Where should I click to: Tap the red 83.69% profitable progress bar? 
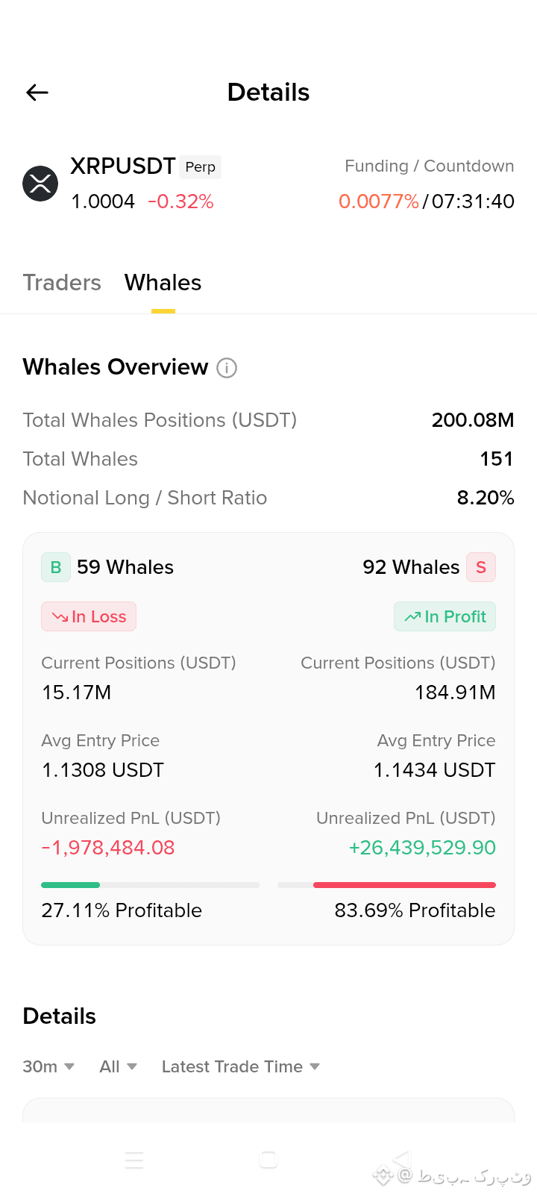tap(386, 885)
